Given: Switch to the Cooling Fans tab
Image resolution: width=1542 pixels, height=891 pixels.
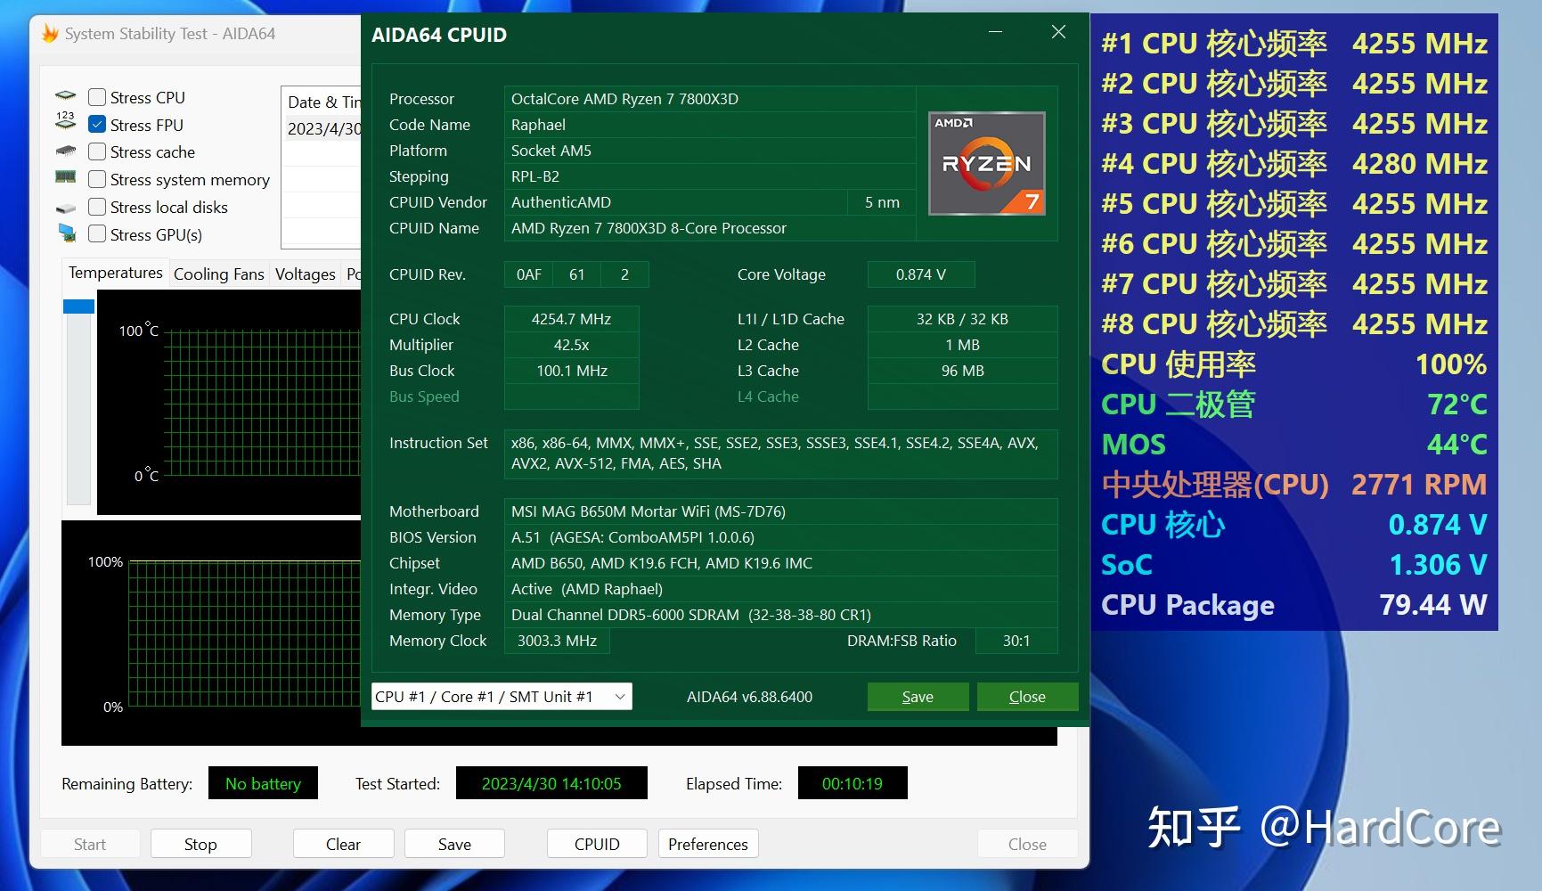Looking at the screenshot, I should 218,274.
